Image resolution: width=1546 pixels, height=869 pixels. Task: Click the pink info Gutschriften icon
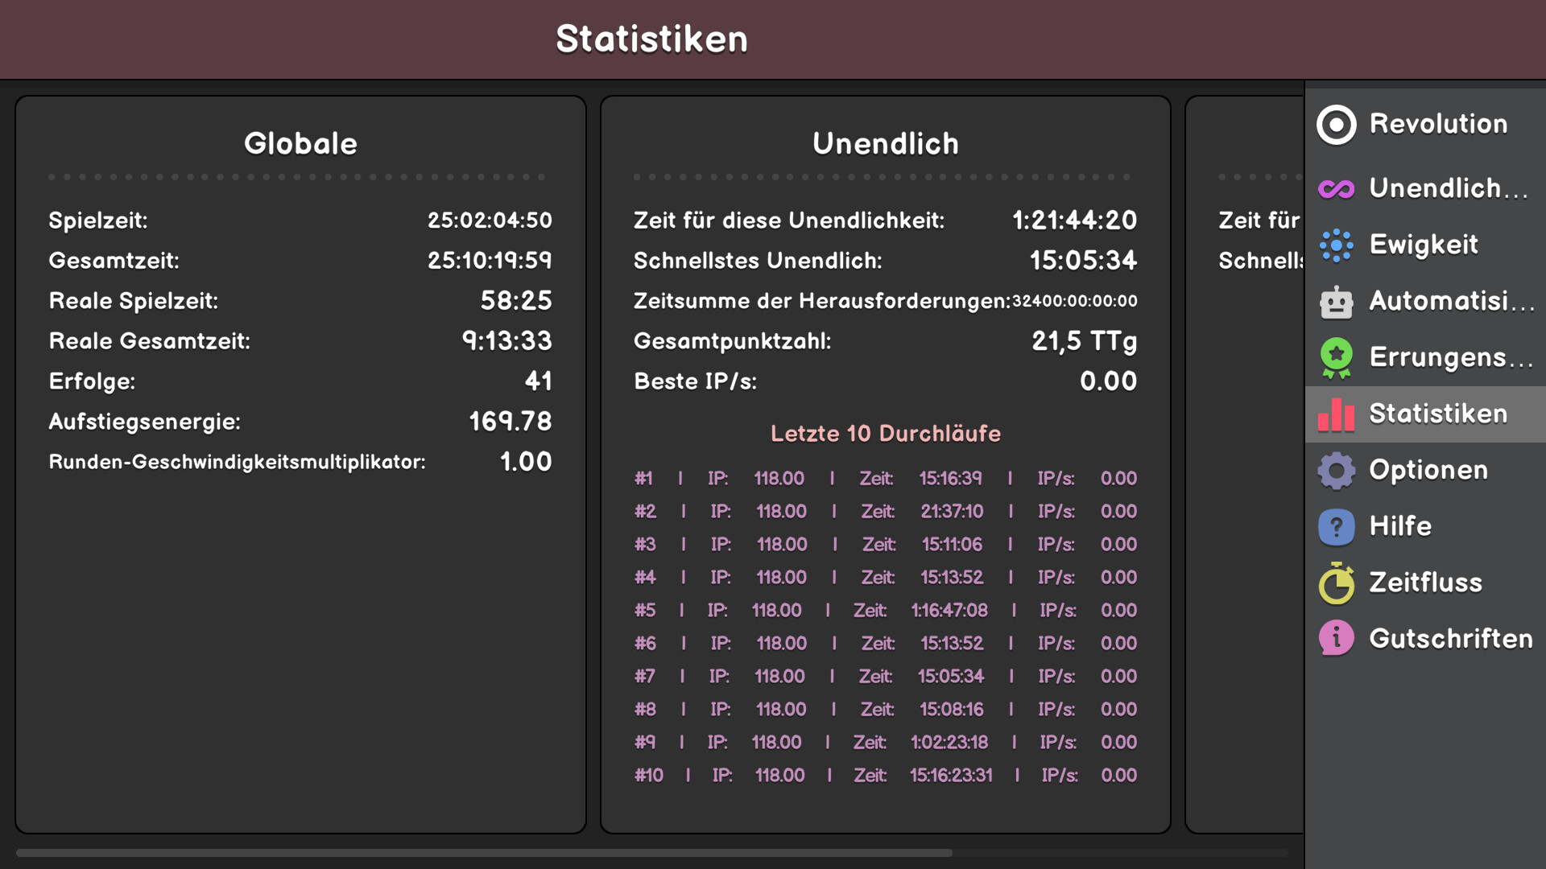1336,639
